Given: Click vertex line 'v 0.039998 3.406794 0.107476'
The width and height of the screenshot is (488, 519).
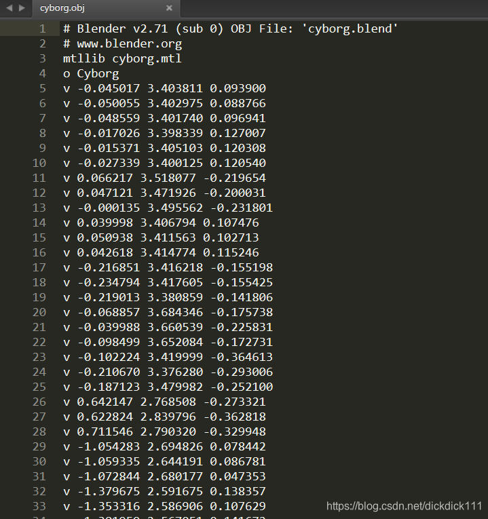Looking at the screenshot, I should click(x=161, y=223).
